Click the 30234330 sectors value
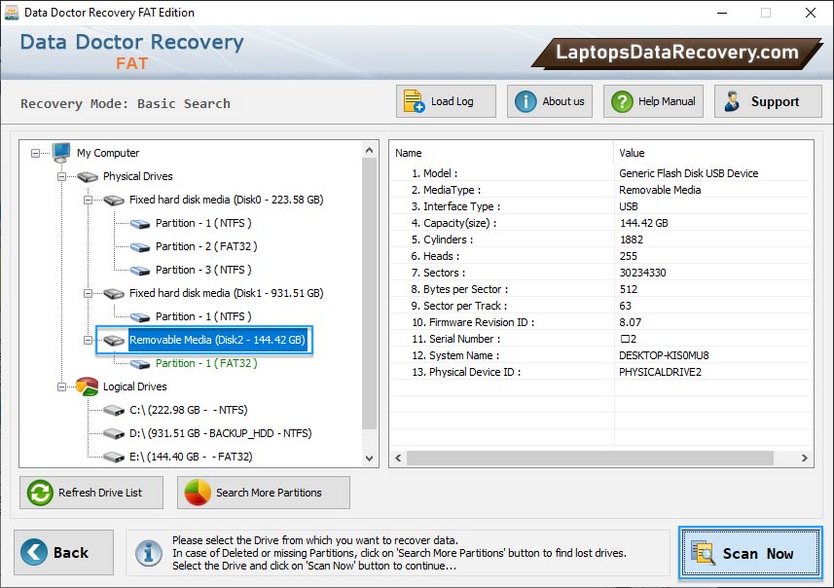Viewport: 834px width, 588px height. pos(642,273)
